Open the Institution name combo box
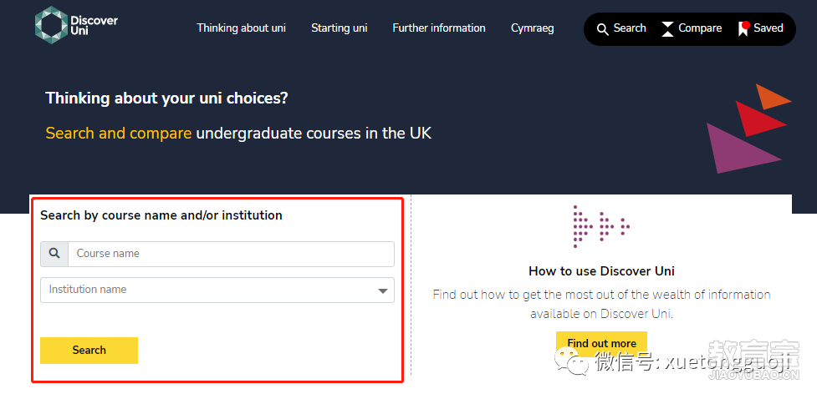The width and height of the screenshot is (817, 399). coord(217,290)
